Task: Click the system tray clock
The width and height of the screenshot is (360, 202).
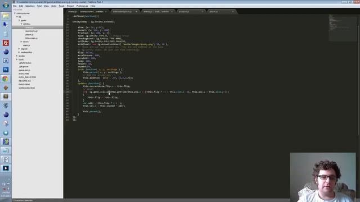Action: point(6,194)
